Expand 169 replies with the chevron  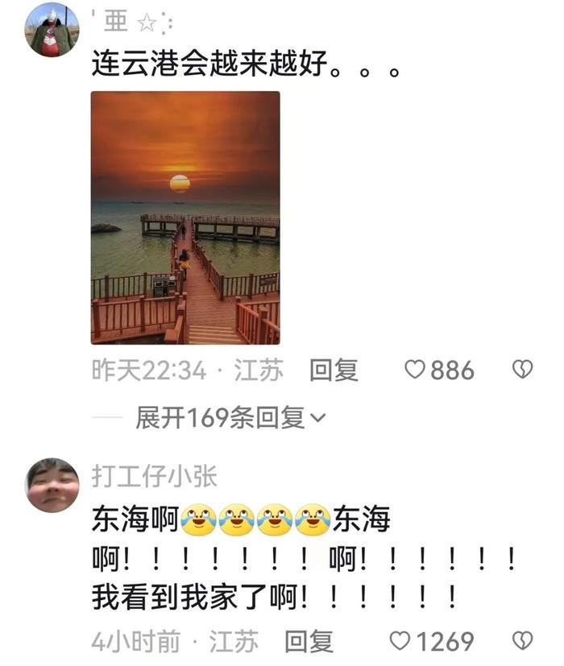[x=318, y=419]
